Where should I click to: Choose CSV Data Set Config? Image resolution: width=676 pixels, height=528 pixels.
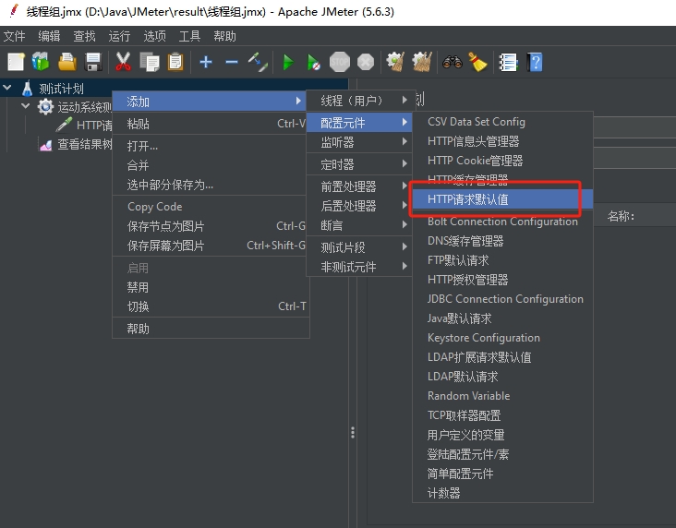(476, 122)
